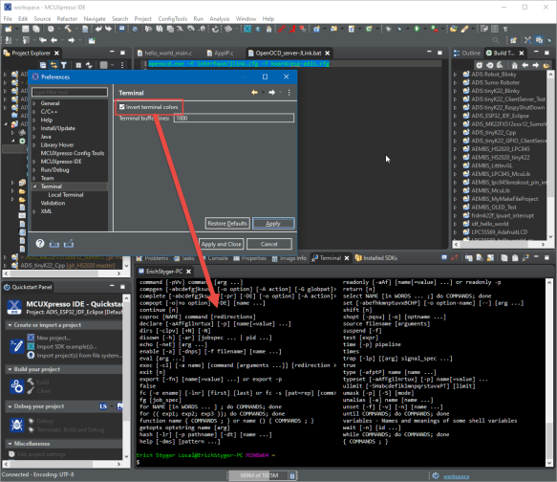
Task: Open the Installed SDKs tab
Action: (375, 258)
